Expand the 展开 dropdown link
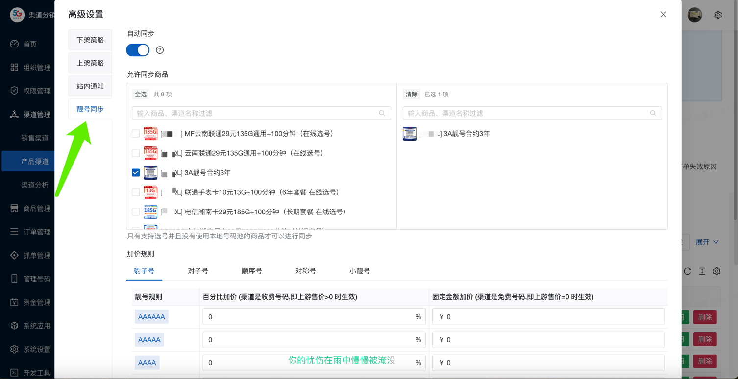Screen dimensions: 738x379 coord(707,242)
